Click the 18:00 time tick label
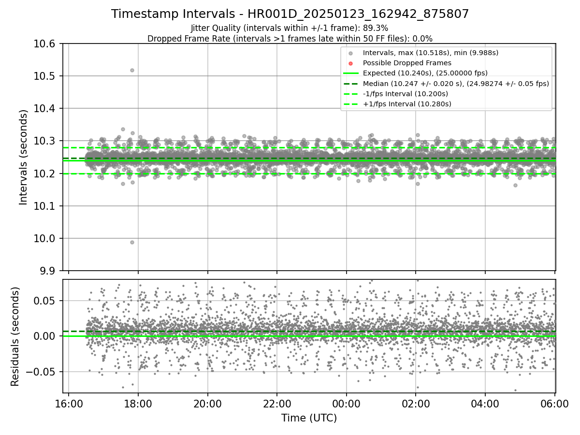This screenshot has height=435, width=580. [138, 404]
